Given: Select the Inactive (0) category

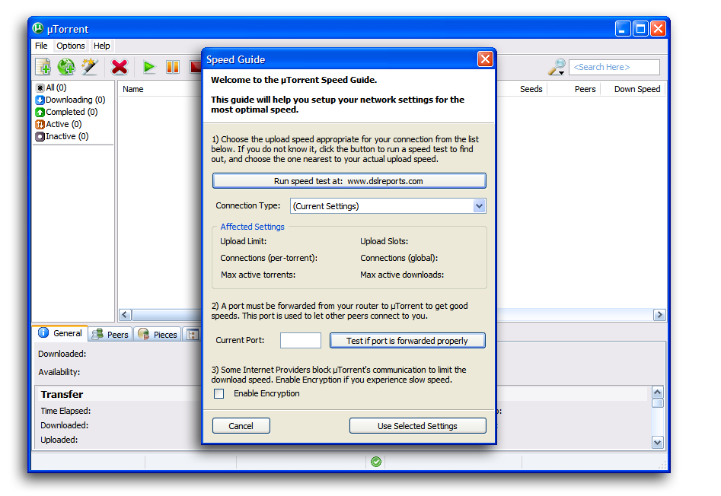Looking at the screenshot, I should coord(62,136).
